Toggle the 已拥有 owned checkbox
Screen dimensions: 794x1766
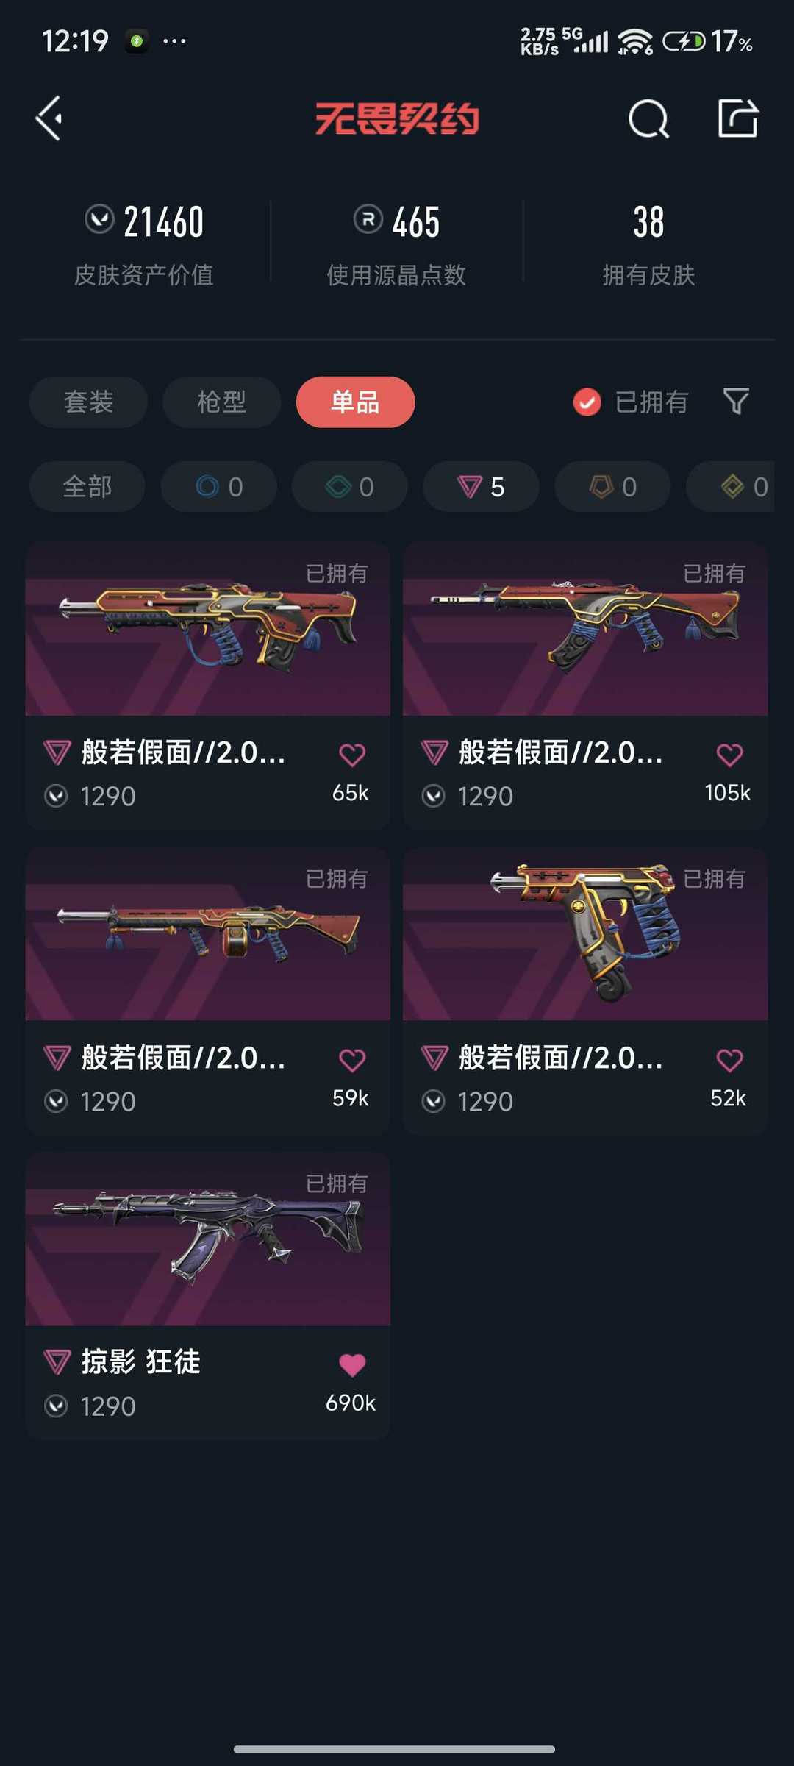[x=587, y=402]
